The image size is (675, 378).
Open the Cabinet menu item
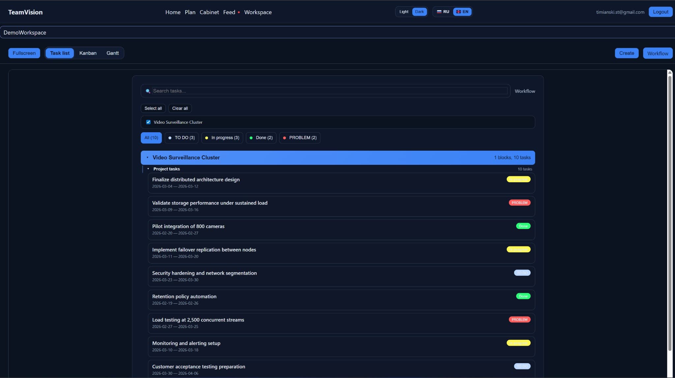209,12
